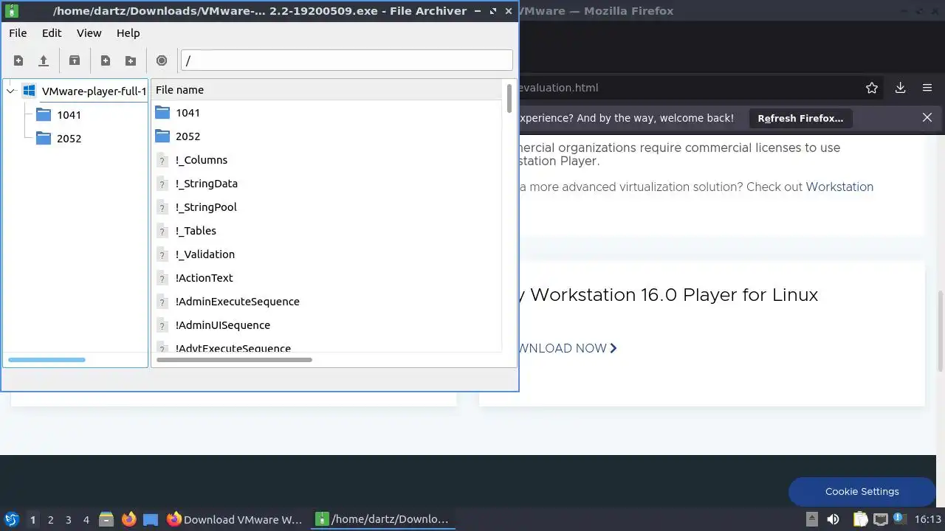This screenshot has width=945, height=531.
Task: Click the Stop octagon toolbar icon
Action: click(162, 60)
